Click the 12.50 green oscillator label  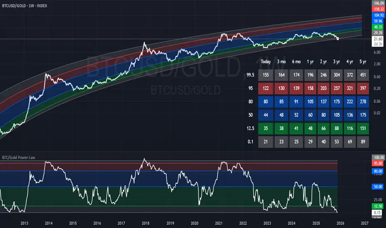click(x=379, y=206)
